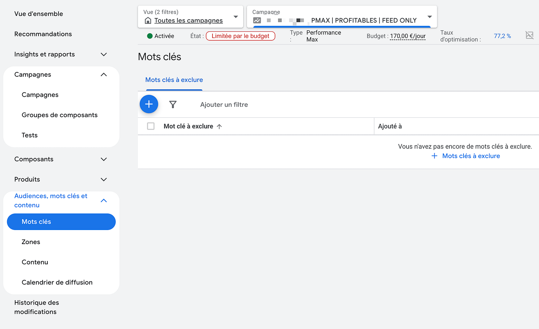539x329 pixels.
Task: Open the filter funnel icon
Action: pos(173,104)
